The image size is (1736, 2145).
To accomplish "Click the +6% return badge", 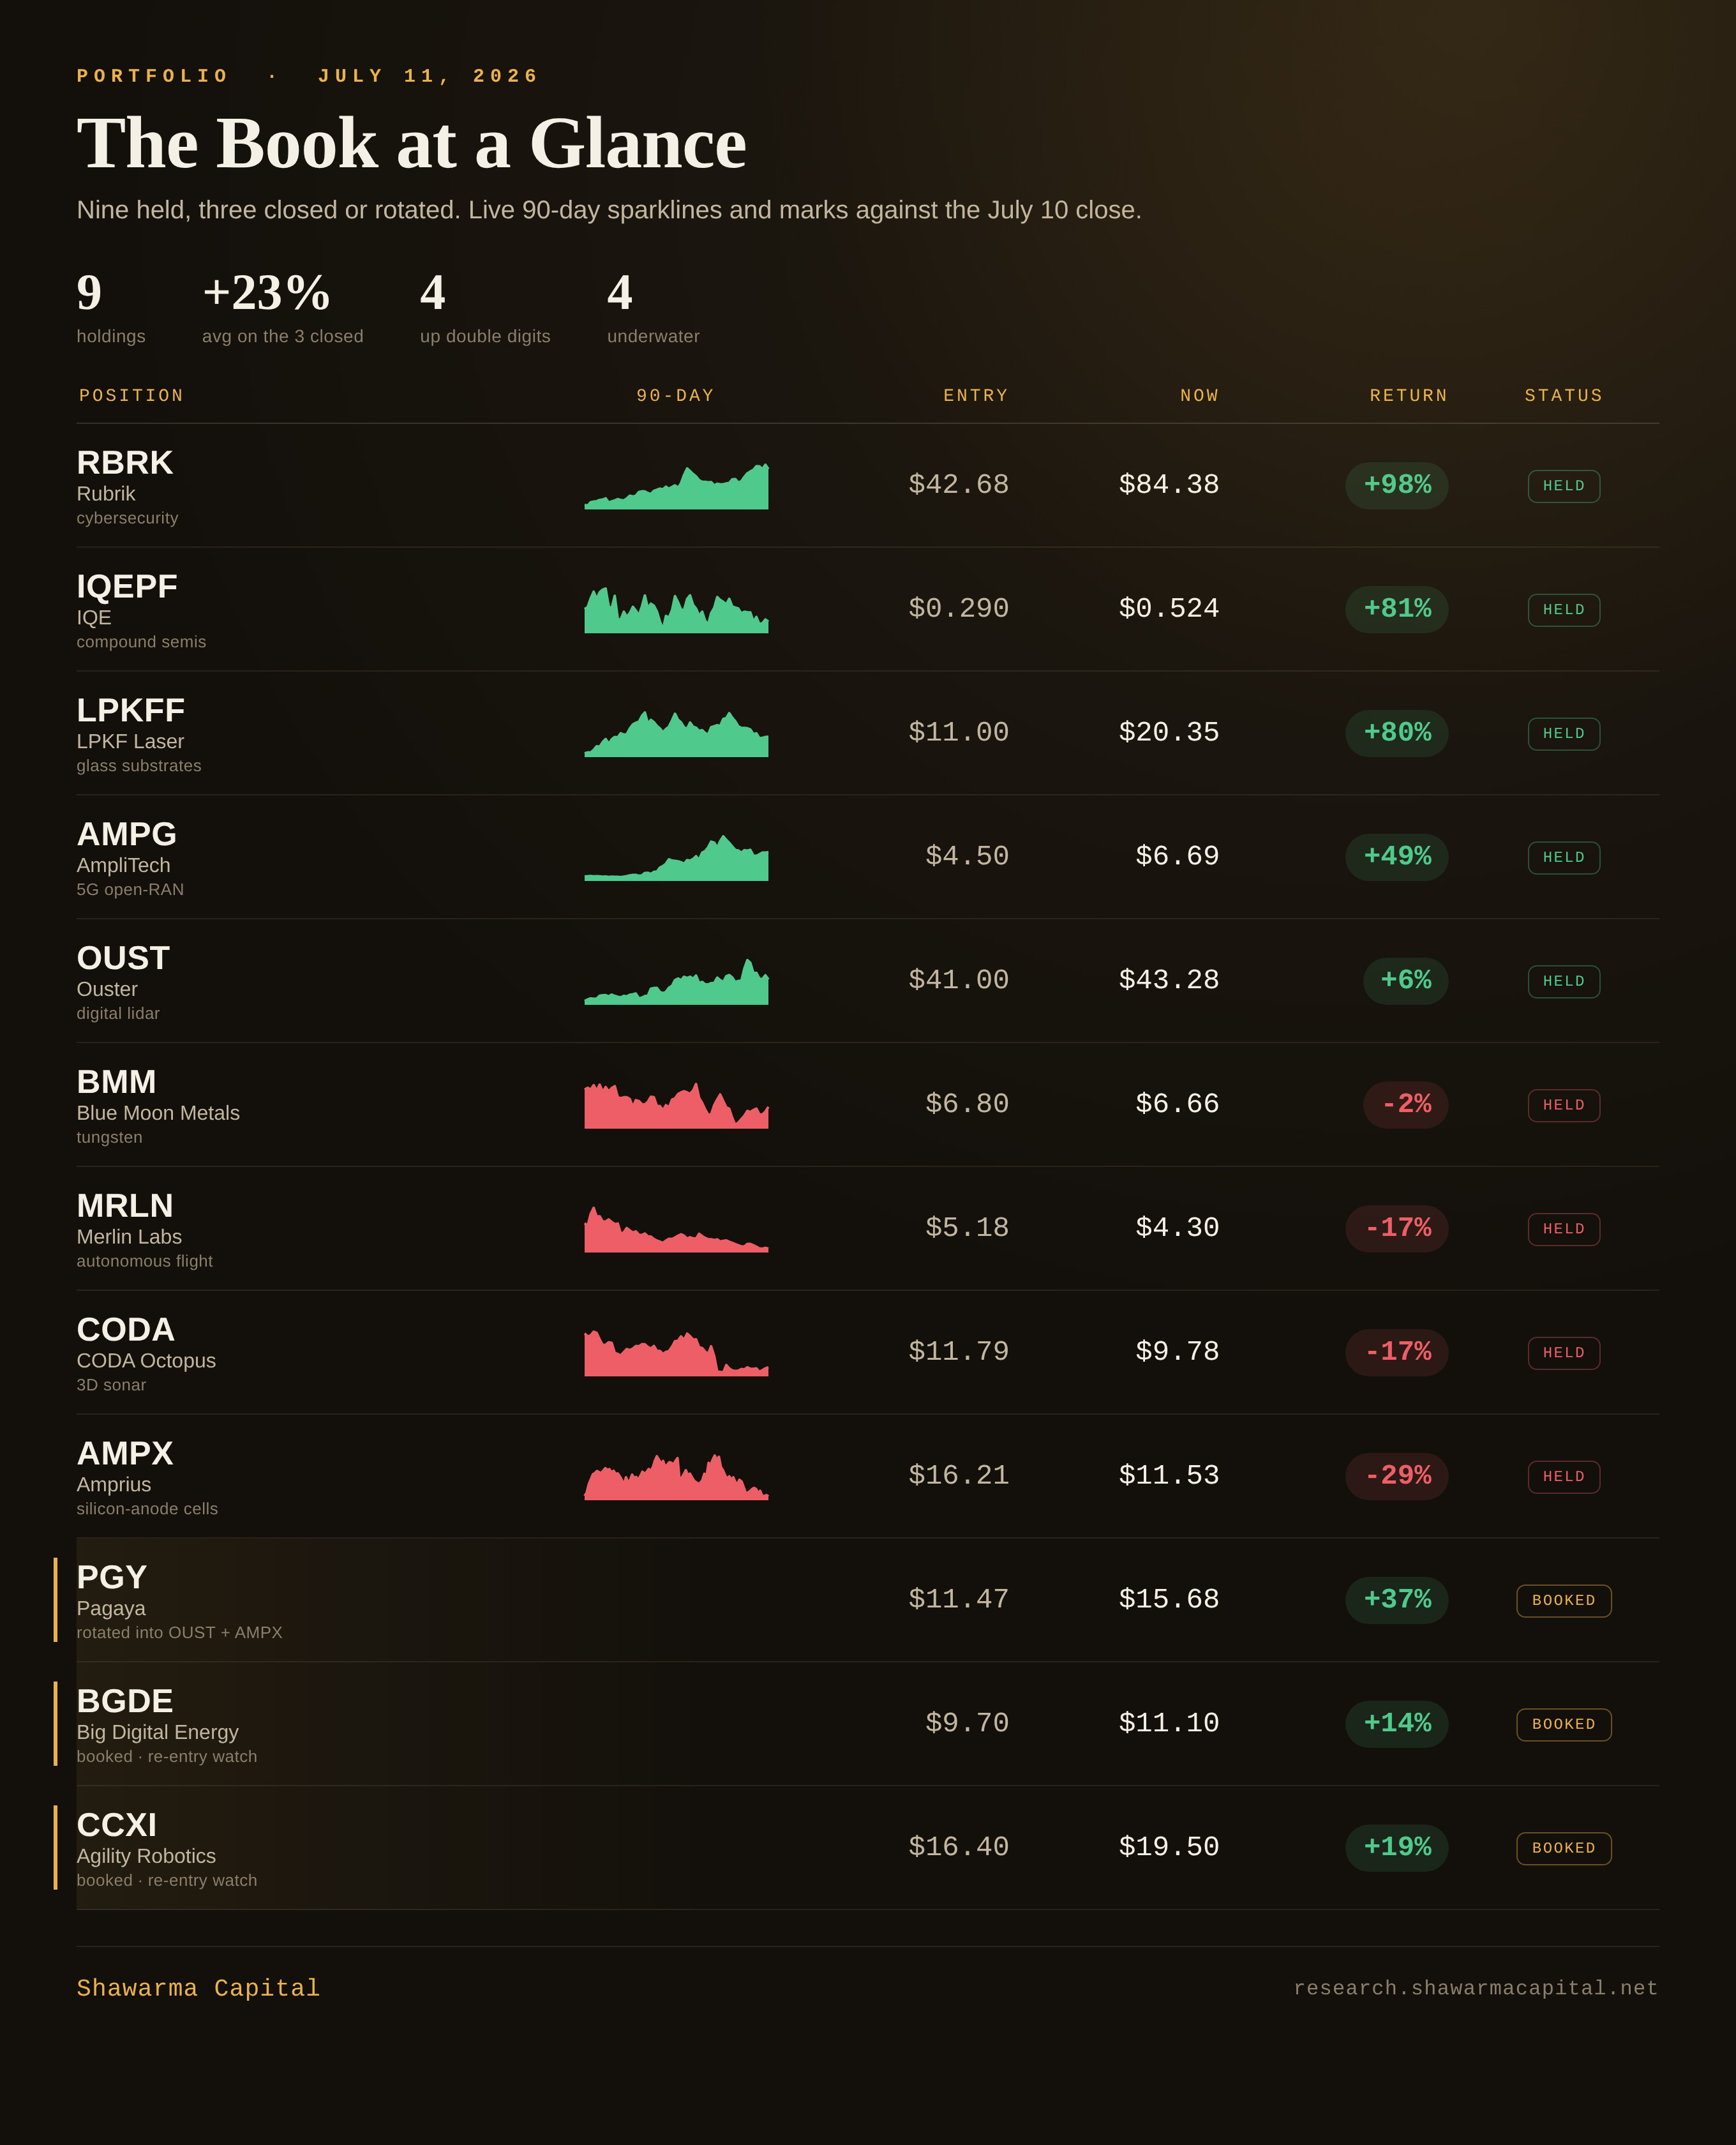I will [1406, 982].
